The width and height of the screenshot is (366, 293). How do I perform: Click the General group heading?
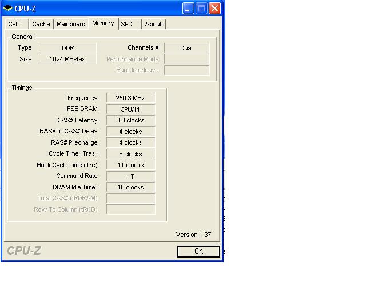tap(23, 37)
